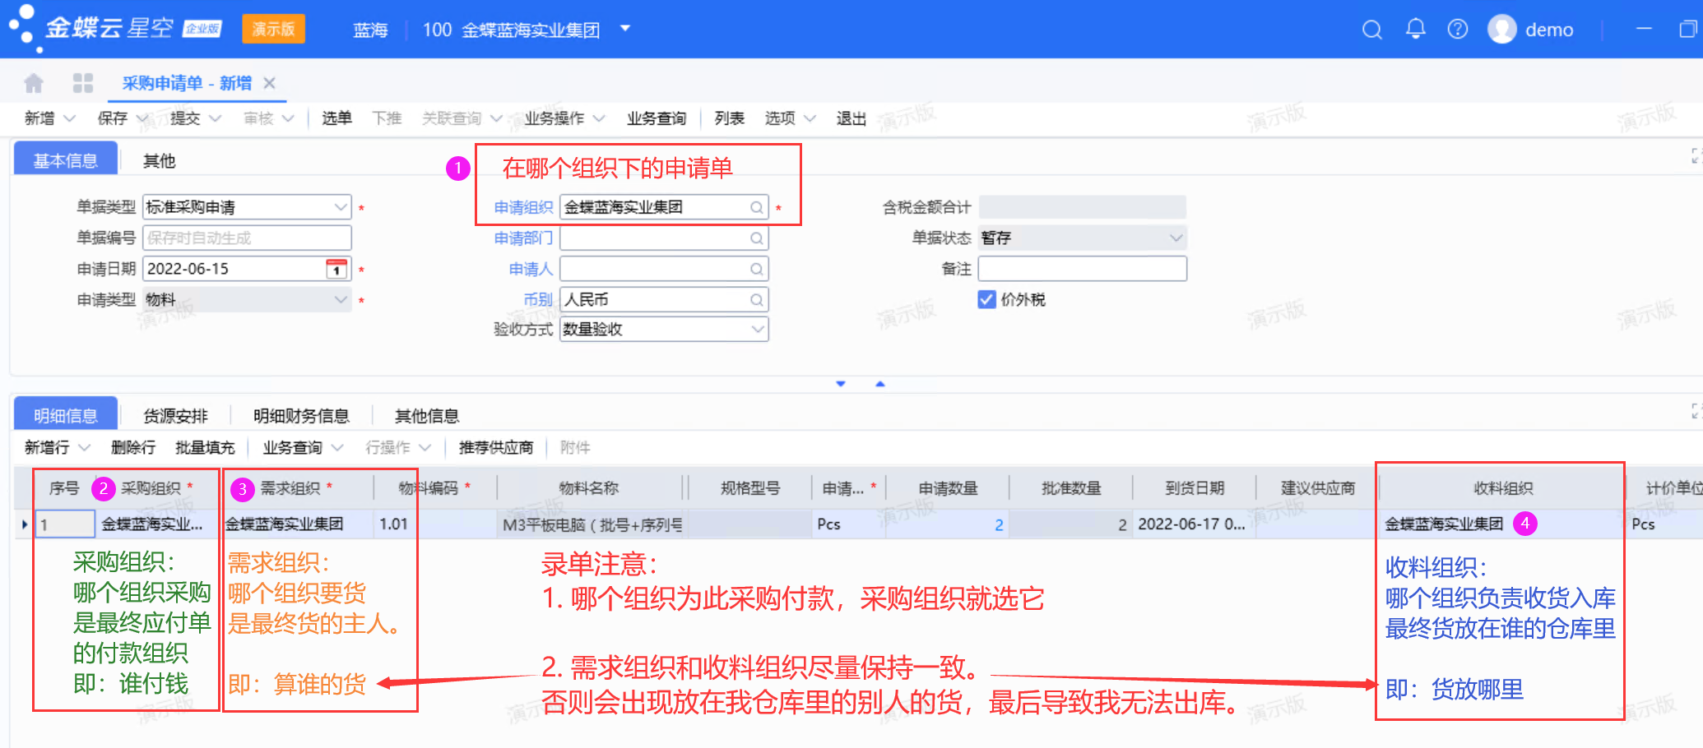This screenshot has height=748, width=1703.
Task: Open the 验收方式 dropdown
Action: click(x=758, y=330)
